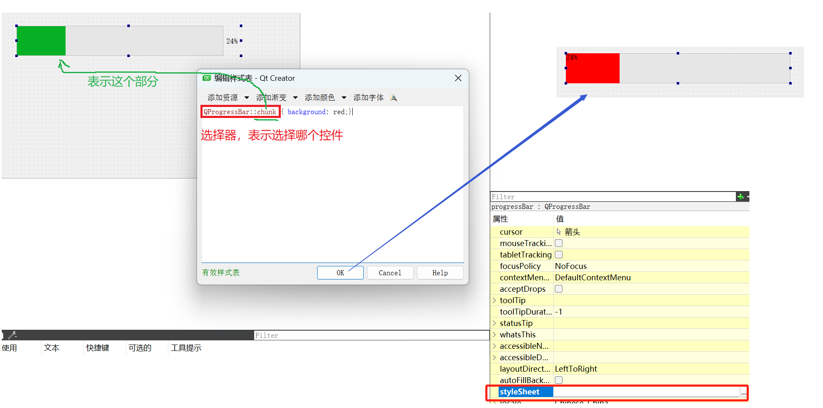
Task: Click the property editor Filter field
Action: point(613,197)
